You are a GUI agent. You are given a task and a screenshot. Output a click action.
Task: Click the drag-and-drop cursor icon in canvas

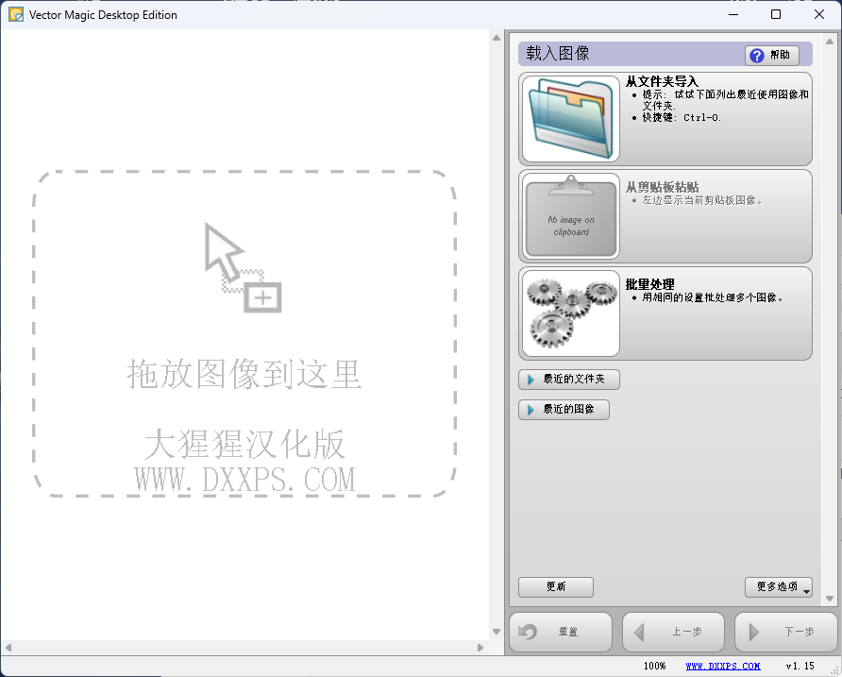pyautogui.click(x=243, y=267)
